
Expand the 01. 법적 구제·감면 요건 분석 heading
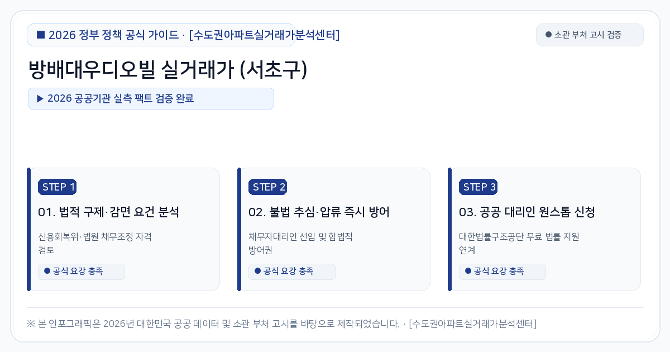(x=108, y=212)
